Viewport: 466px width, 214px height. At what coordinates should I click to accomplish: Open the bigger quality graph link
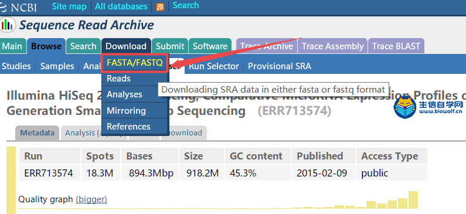point(91,199)
